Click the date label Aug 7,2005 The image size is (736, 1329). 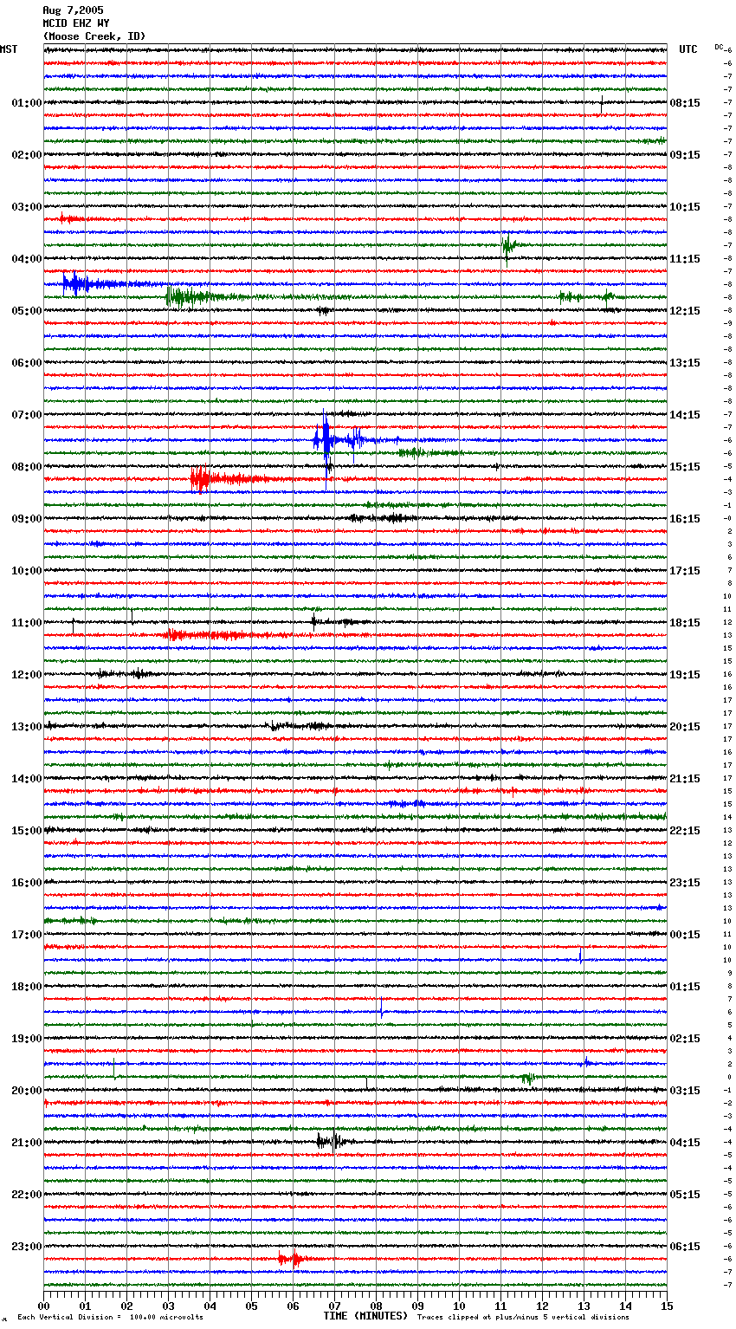coord(73,10)
